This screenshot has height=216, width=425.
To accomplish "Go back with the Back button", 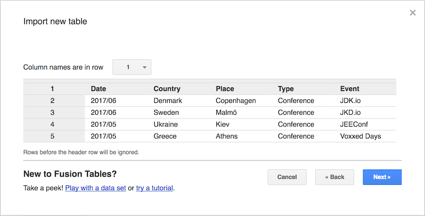I will coord(334,177).
